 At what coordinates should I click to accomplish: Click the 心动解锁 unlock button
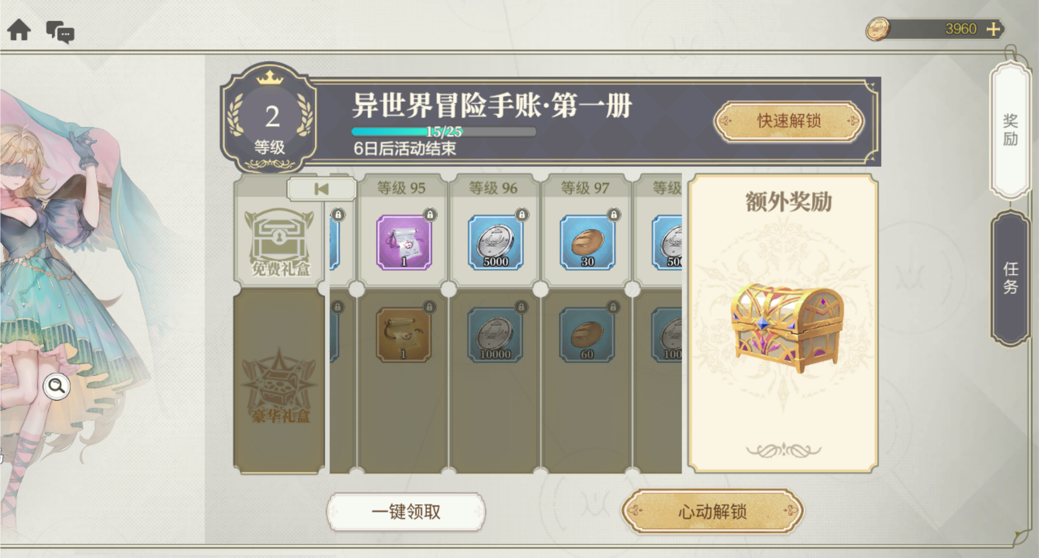pos(712,512)
